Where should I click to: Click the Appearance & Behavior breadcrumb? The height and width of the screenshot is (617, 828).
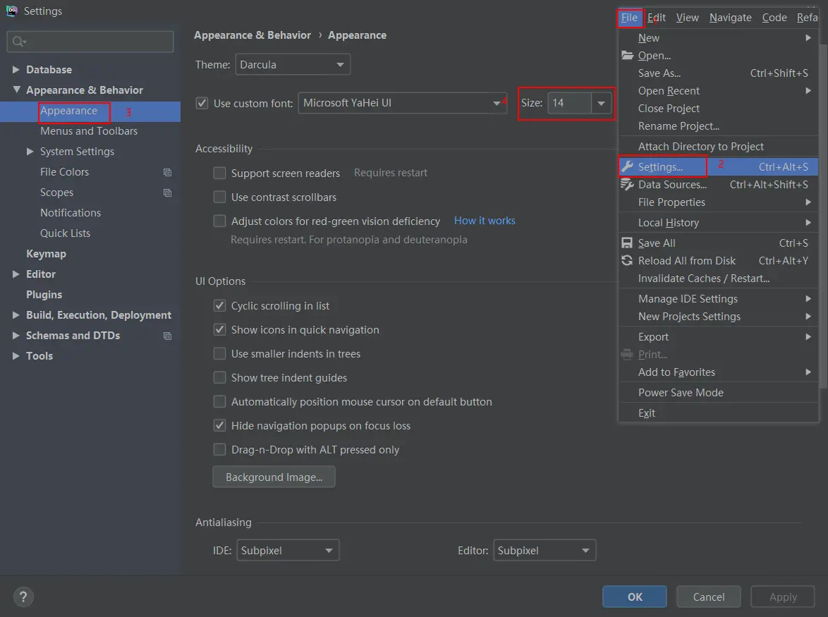(252, 35)
